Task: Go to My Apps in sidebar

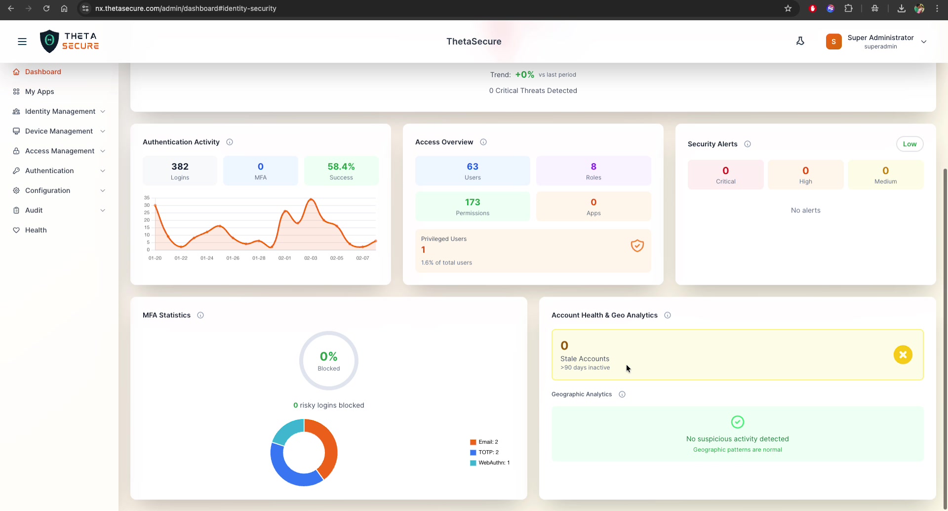Action: (x=39, y=91)
